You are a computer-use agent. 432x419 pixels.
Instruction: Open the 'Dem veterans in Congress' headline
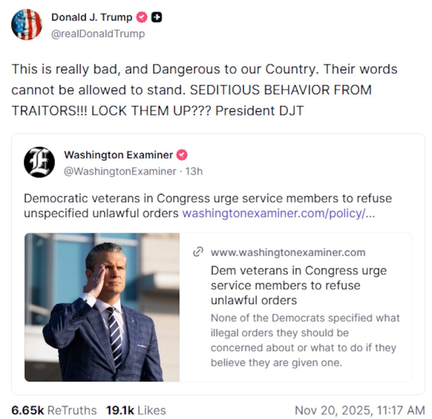tap(298, 285)
